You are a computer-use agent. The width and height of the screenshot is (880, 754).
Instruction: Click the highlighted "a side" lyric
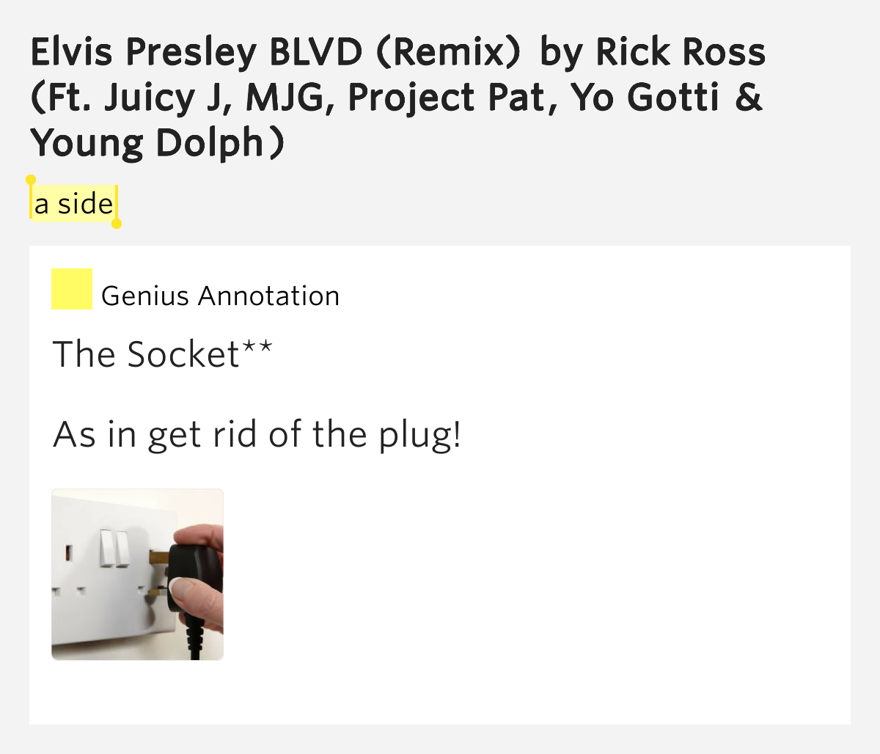73,203
